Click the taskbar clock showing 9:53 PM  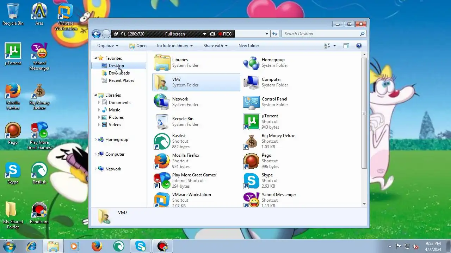click(433, 246)
